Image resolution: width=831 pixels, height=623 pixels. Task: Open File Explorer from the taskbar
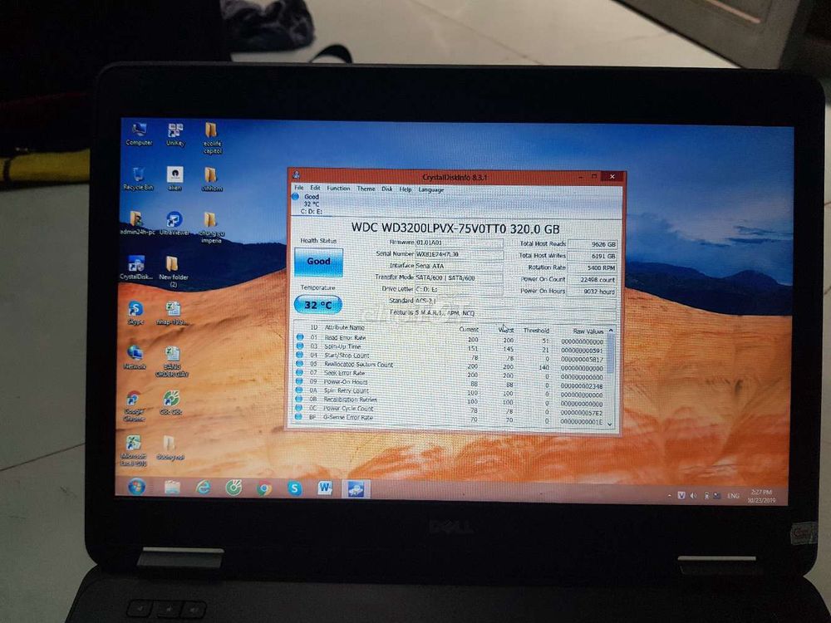pyautogui.click(x=172, y=488)
